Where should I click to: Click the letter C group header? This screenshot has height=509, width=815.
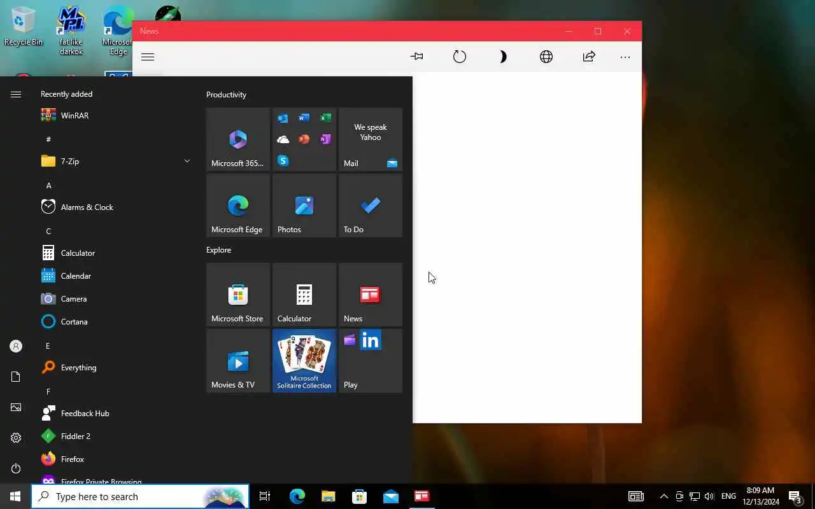click(x=48, y=231)
